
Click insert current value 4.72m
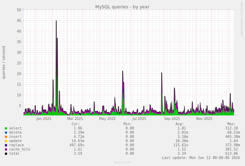point(79,136)
